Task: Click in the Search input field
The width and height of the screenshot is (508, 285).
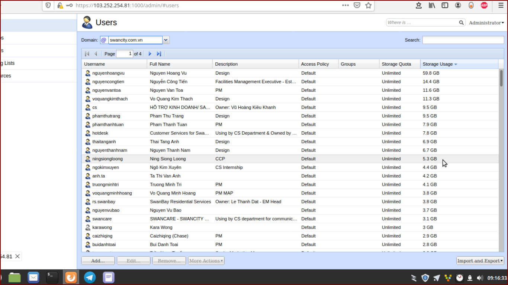Action: [x=463, y=40]
